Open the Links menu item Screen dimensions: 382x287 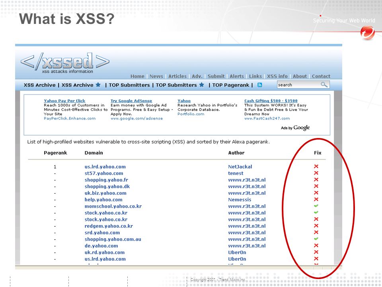coord(255,76)
